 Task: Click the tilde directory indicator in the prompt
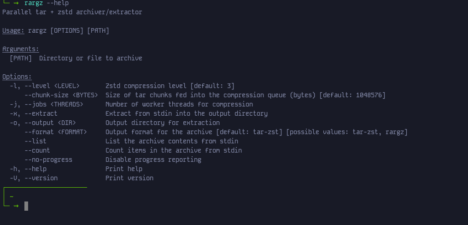tap(12, 196)
